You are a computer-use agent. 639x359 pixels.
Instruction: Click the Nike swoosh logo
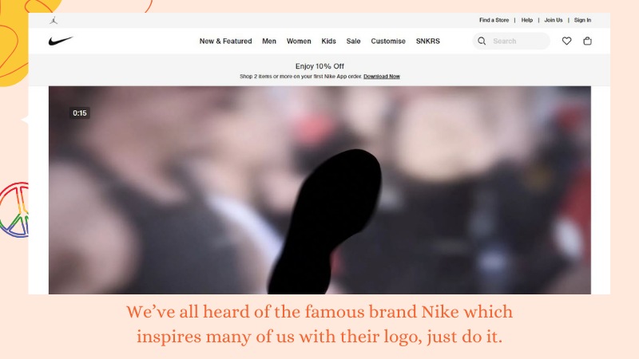tap(61, 41)
